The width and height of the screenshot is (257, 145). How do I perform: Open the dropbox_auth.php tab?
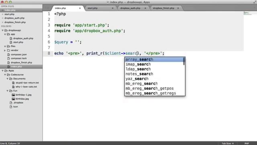pos(130,8)
